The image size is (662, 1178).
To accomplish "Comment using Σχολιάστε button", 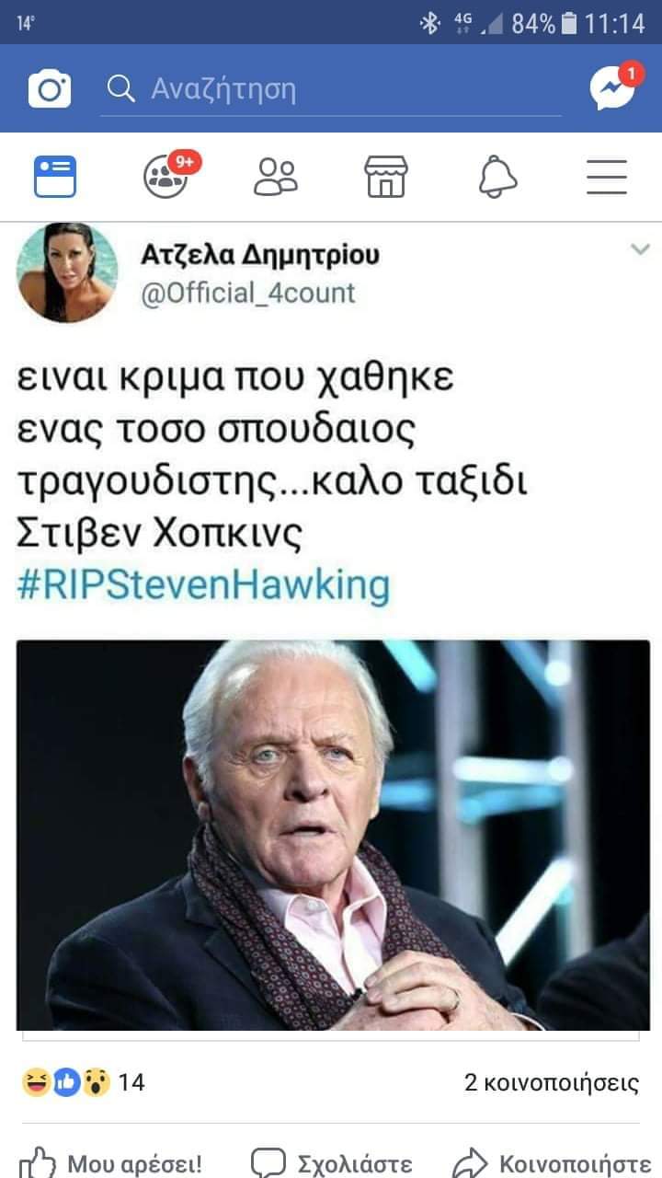I will tap(331, 1162).
